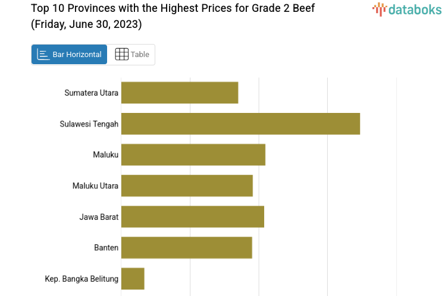Image resolution: width=448 pixels, height=296 pixels.
Task: Click the Maluku Utara axis label
Action: [x=95, y=185]
